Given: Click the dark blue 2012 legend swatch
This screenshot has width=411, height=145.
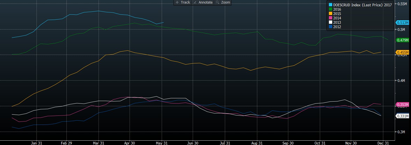Looking at the screenshot, I should click(x=331, y=27).
